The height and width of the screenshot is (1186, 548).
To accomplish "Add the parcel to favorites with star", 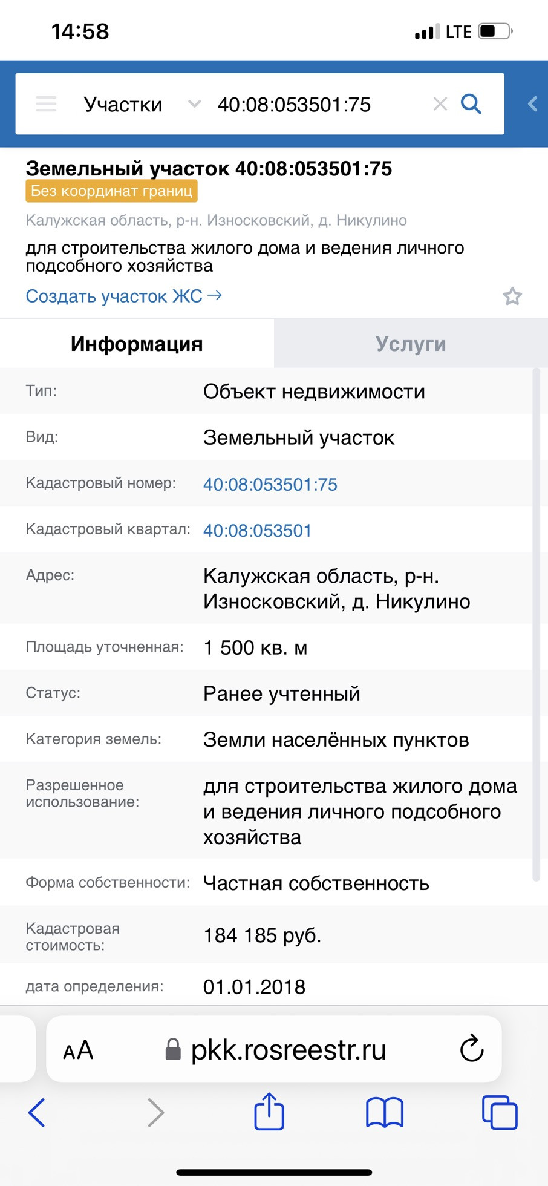I will 512,296.
